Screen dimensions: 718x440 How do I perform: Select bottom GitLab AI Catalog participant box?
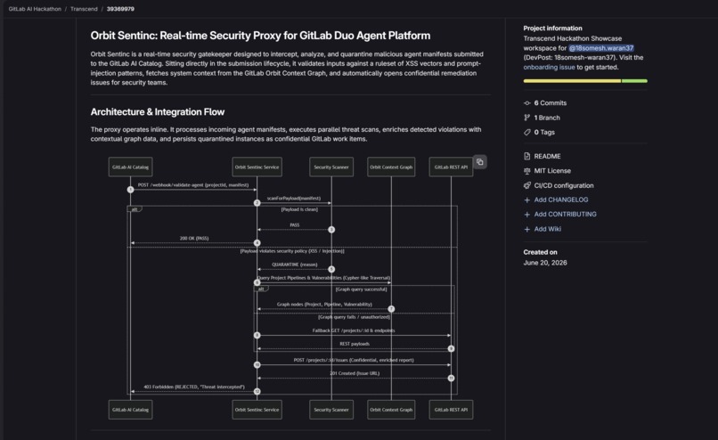[130, 410]
